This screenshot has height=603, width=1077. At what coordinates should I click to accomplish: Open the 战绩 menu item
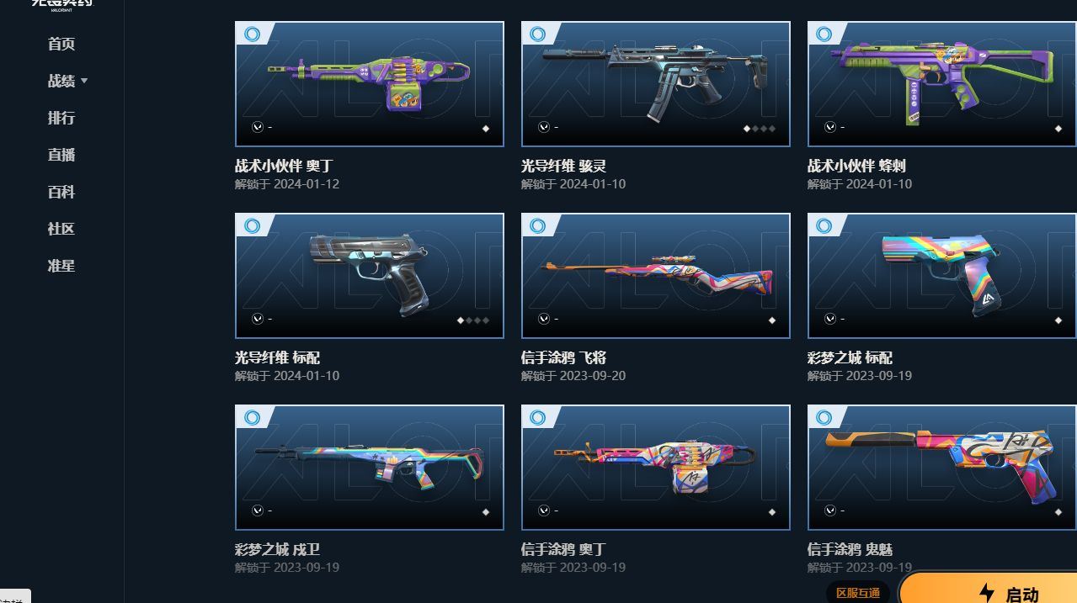click(x=61, y=81)
